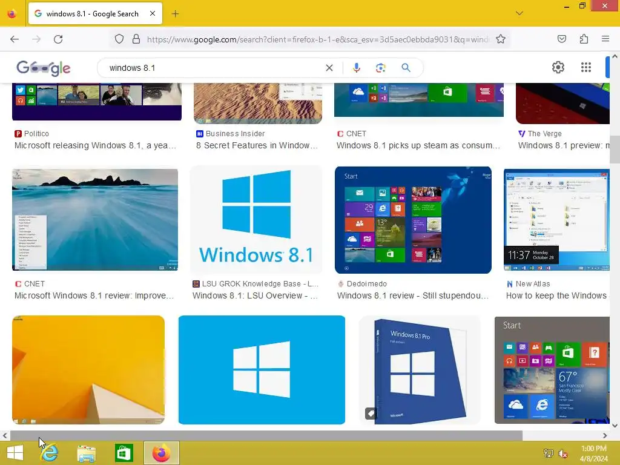Viewport: 620px width, 465px height.
Task: Click the horizontal scrollbar thumb
Action: 266,436
